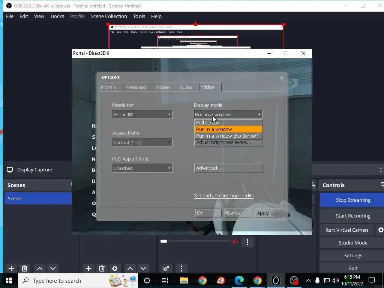Viewport: 384px width, 288px height.
Task: Delete selected source with Sources trash icon
Action: pos(102,268)
